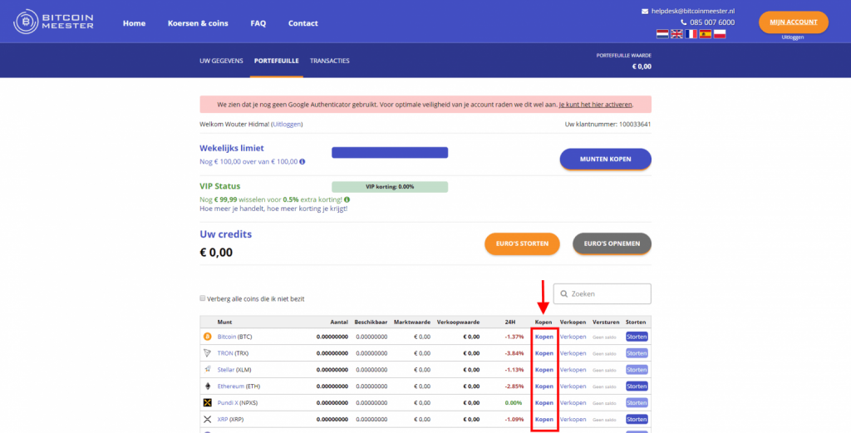Image resolution: width=851 pixels, height=433 pixels.
Task: Click Verkopen for Ethereum
Action: pyautogui.click(x=573, y=386)
